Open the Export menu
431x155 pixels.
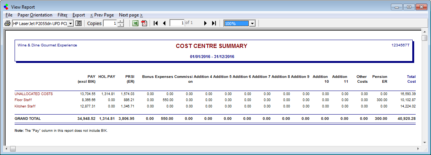pos(79,15)
